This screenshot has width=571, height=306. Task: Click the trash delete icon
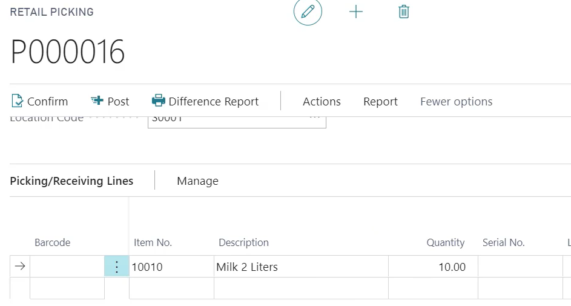404,12
